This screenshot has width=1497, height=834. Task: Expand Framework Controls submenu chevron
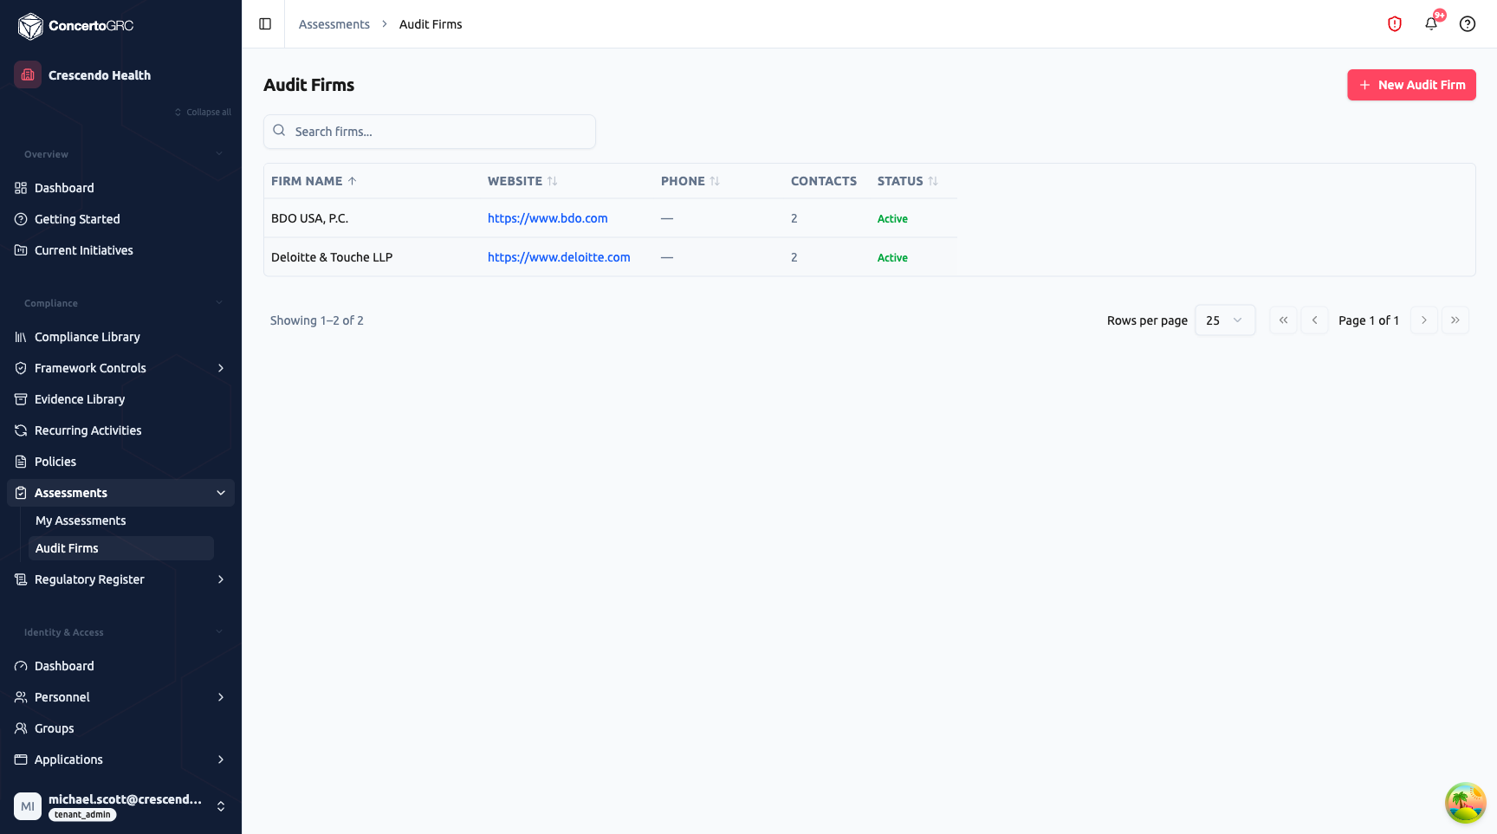[221, 368]
